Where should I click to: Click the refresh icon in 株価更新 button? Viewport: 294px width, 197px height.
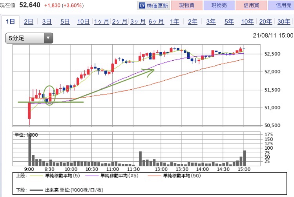click(x=142, y=5)
